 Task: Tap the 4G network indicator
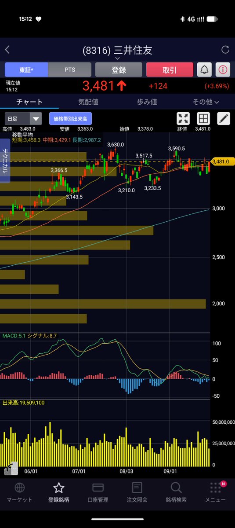click(192, 19)
